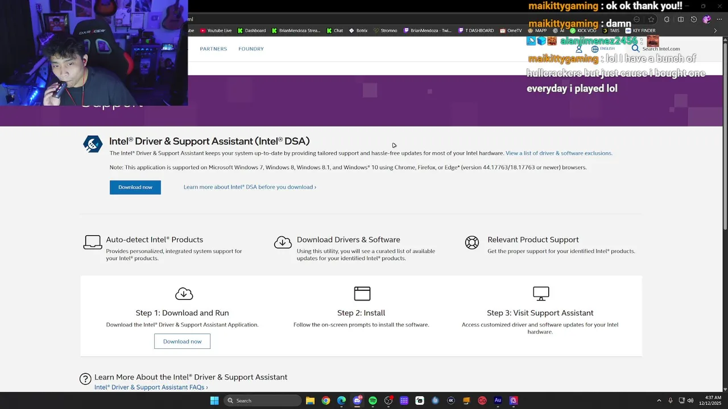
Task: Click the favorites star in address bar
Action: coord(651,19)
